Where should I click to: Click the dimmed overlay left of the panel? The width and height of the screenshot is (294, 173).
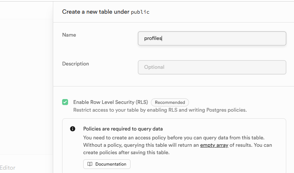click(x=26, y=85)
